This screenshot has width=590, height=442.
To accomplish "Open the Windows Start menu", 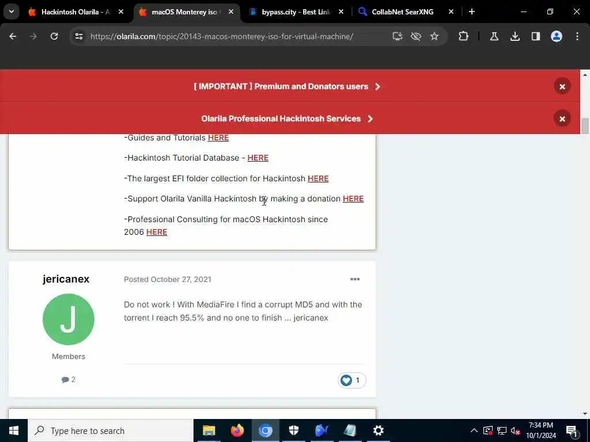I will point(14,430).
